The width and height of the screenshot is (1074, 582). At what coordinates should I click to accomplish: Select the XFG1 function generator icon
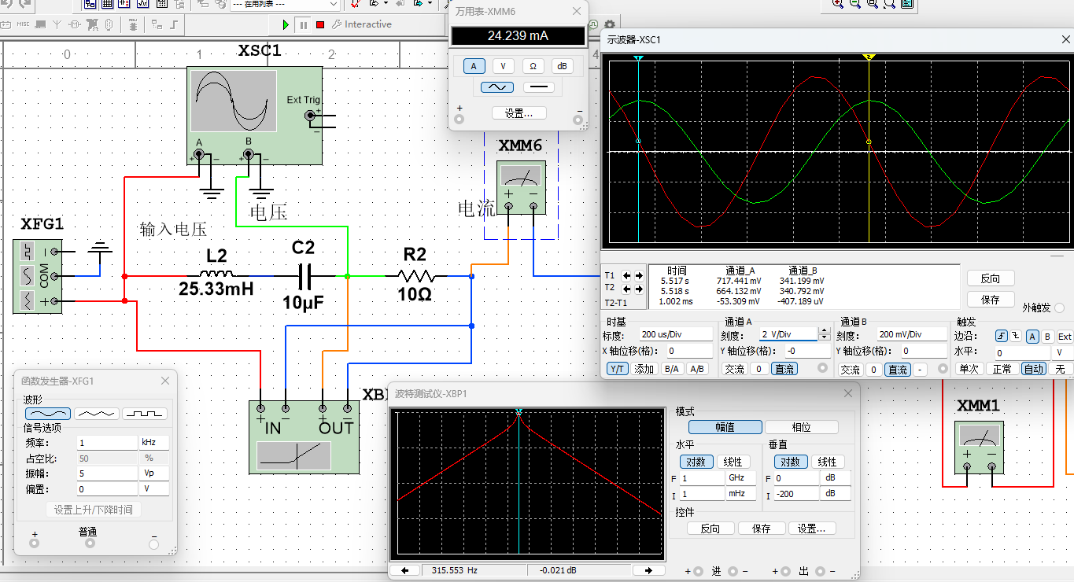point(37,276)
